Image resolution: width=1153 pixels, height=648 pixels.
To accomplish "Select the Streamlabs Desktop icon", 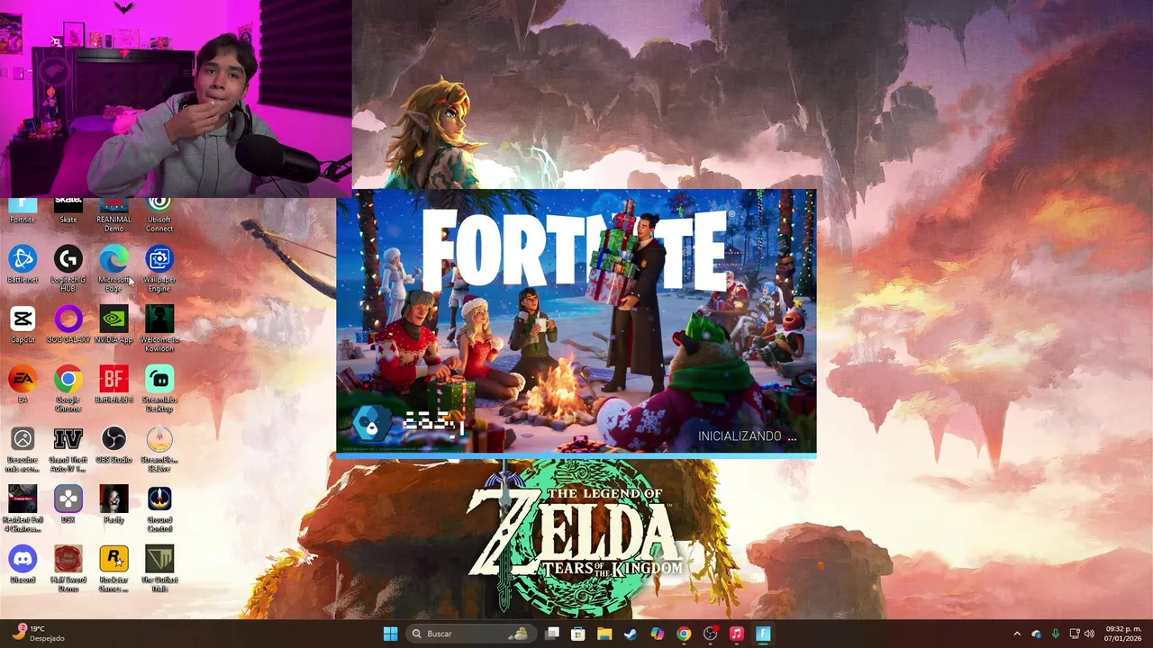I will 159,390.
